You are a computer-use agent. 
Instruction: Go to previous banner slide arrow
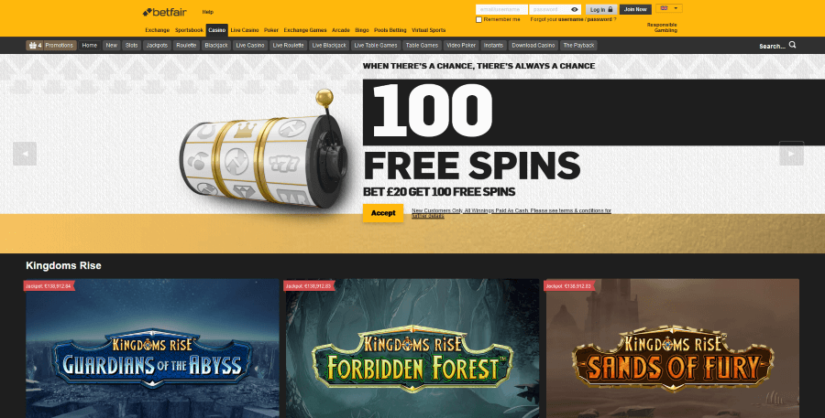click(25, 154)
